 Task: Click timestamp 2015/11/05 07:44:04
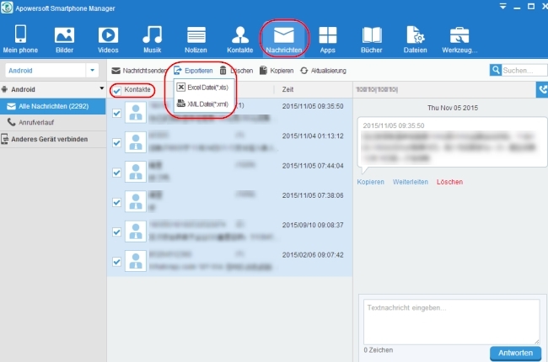[x=313, y=166]
